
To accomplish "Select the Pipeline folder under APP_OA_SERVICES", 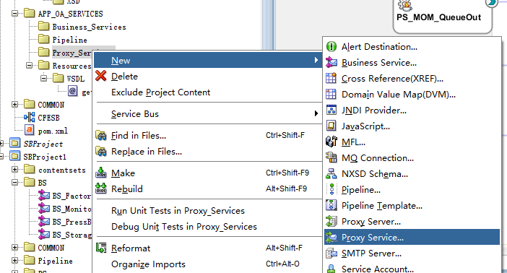I will 69,40.
